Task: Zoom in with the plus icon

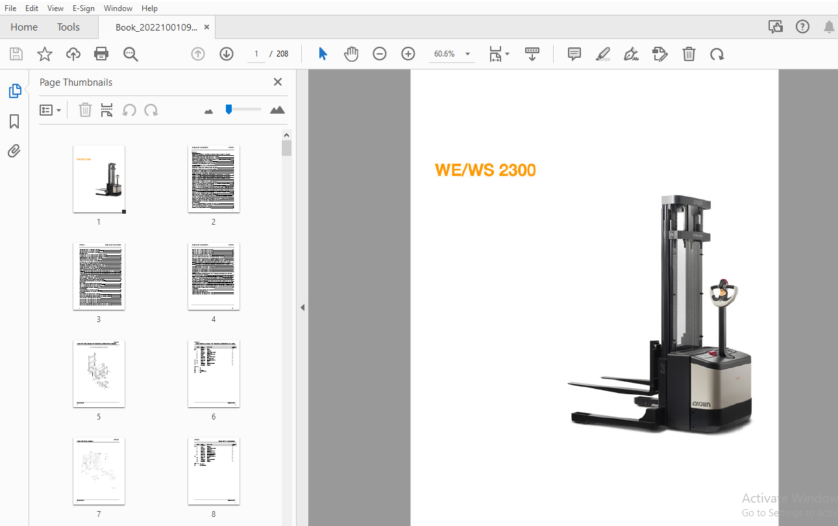Action: pyautogui.click(x=408, y=54)
